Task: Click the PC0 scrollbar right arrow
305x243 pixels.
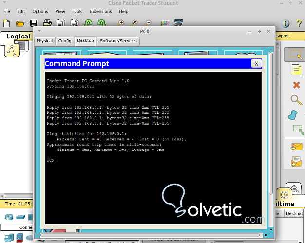Action: point(266,235)
